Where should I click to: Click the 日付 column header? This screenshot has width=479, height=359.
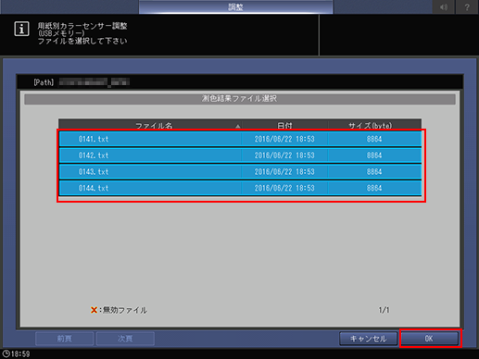[x=284, y=125]
